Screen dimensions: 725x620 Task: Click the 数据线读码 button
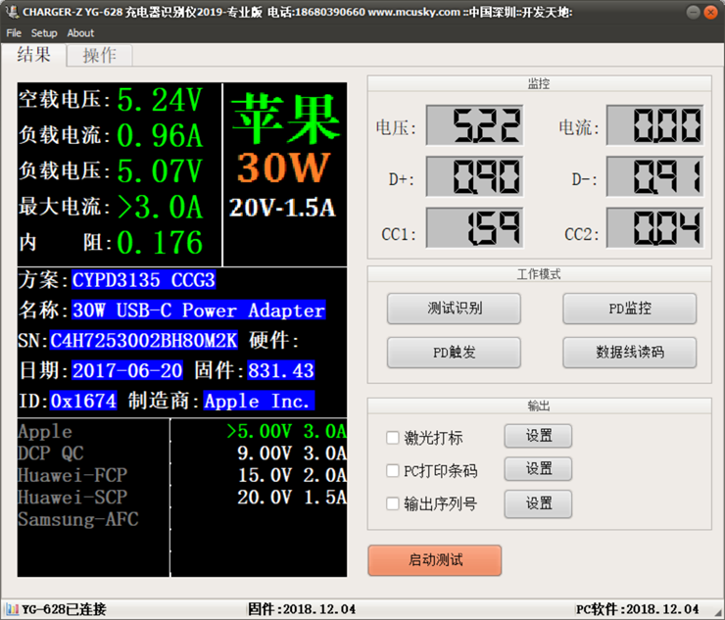point(629,353)
